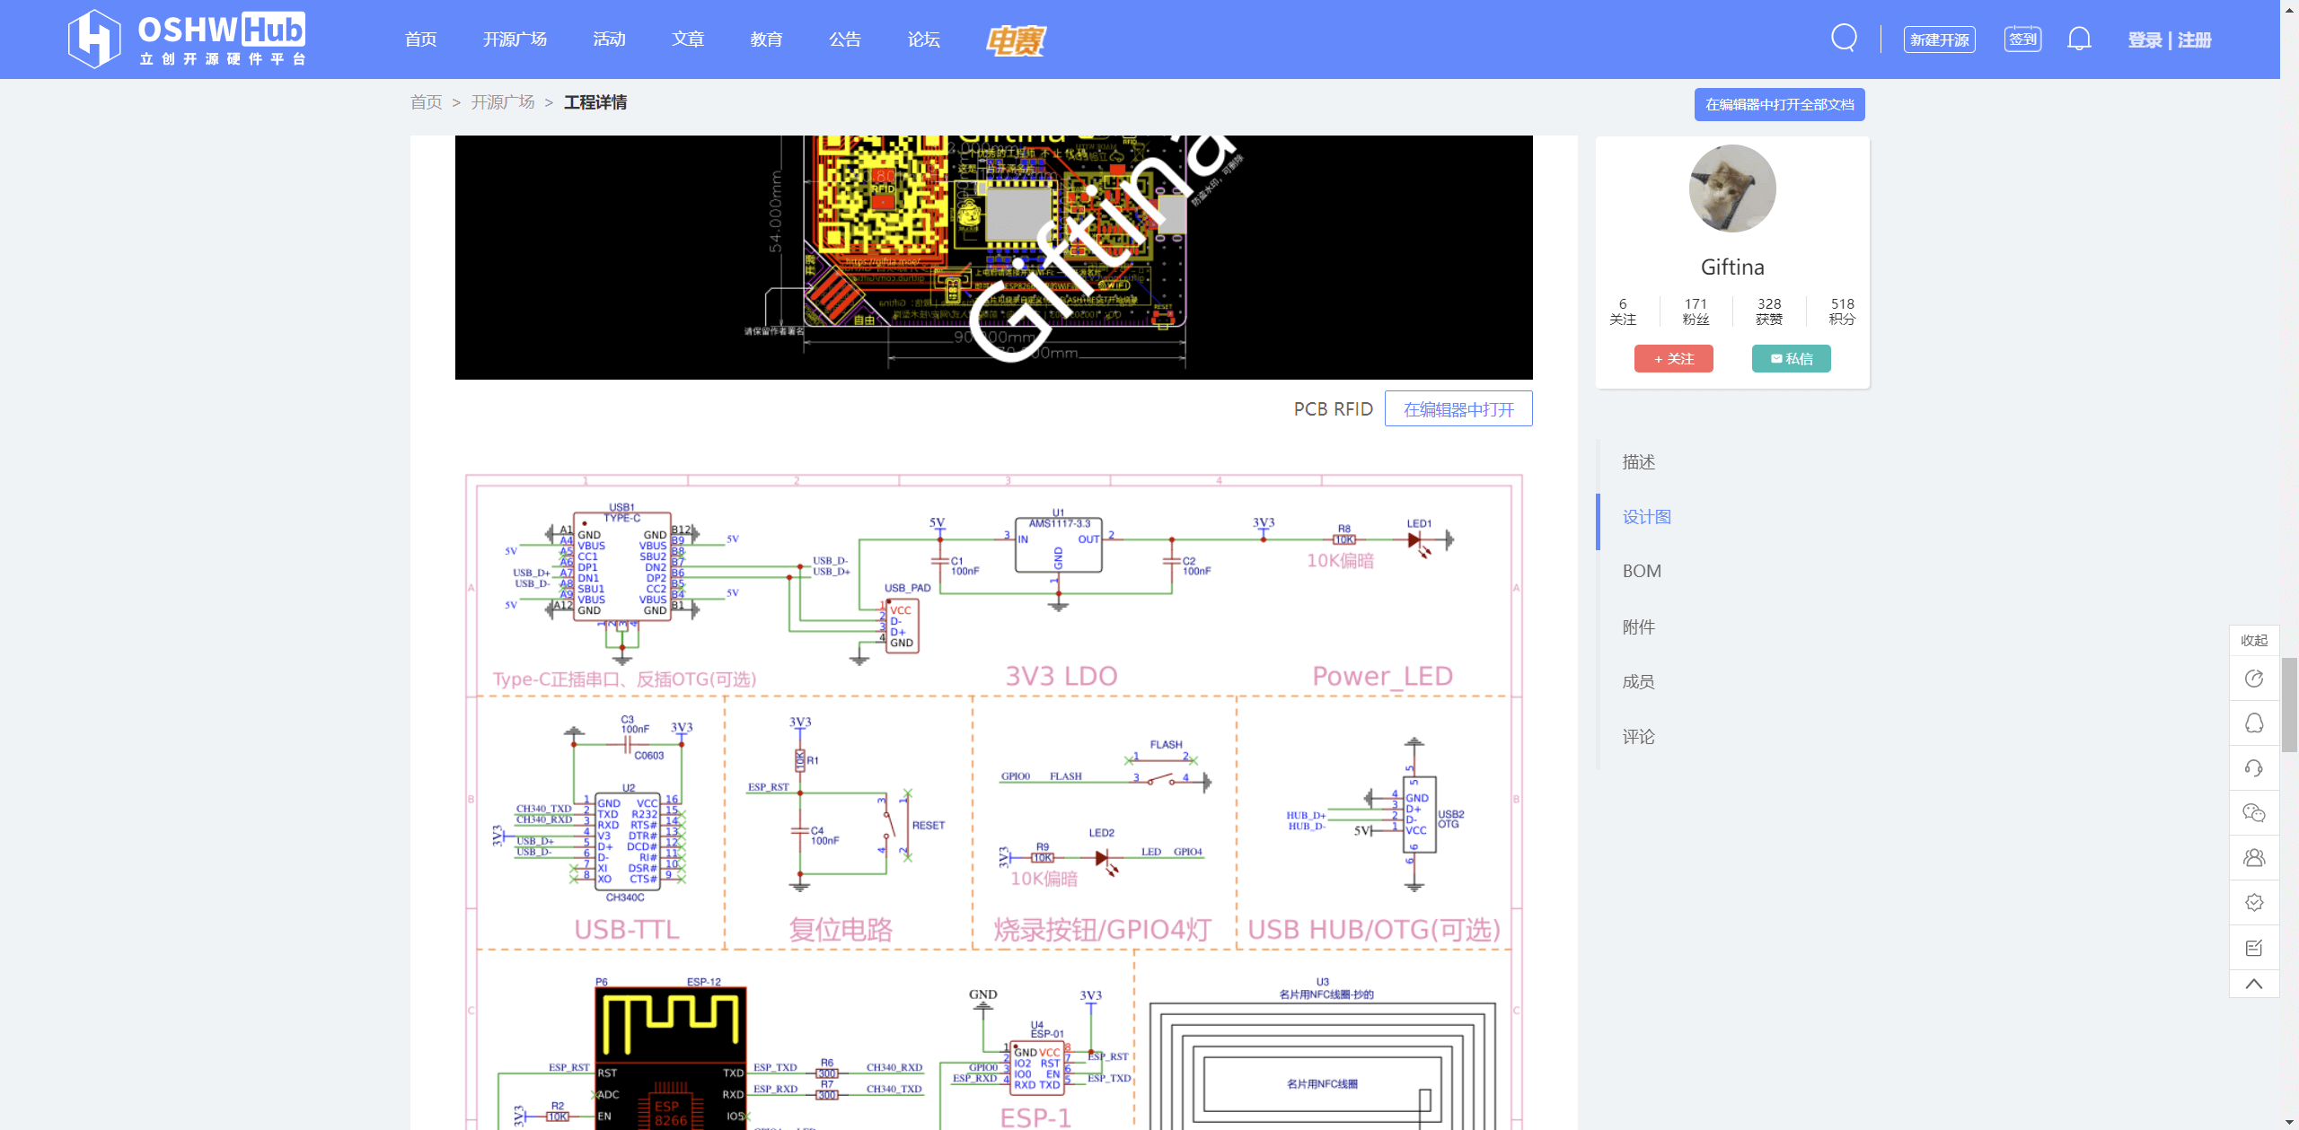
Task: Open the feedback note icon in sidebar
Action: point(2254,948)
